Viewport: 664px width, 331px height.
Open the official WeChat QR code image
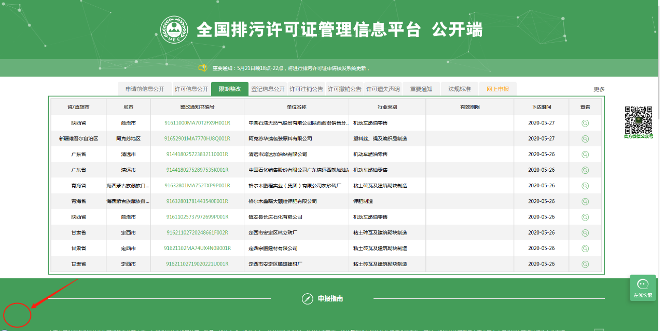(x=638, y=120)
